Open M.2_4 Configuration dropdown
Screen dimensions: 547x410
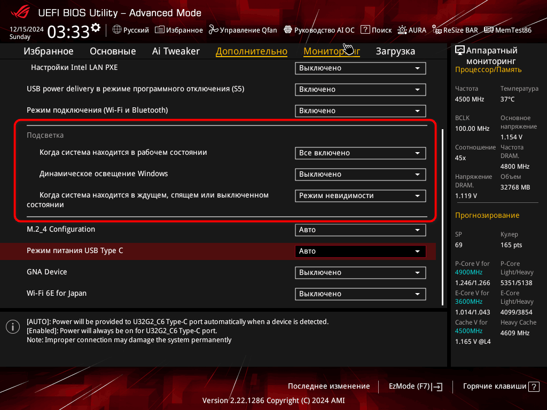pyautogui.click(x=361, y=230)
